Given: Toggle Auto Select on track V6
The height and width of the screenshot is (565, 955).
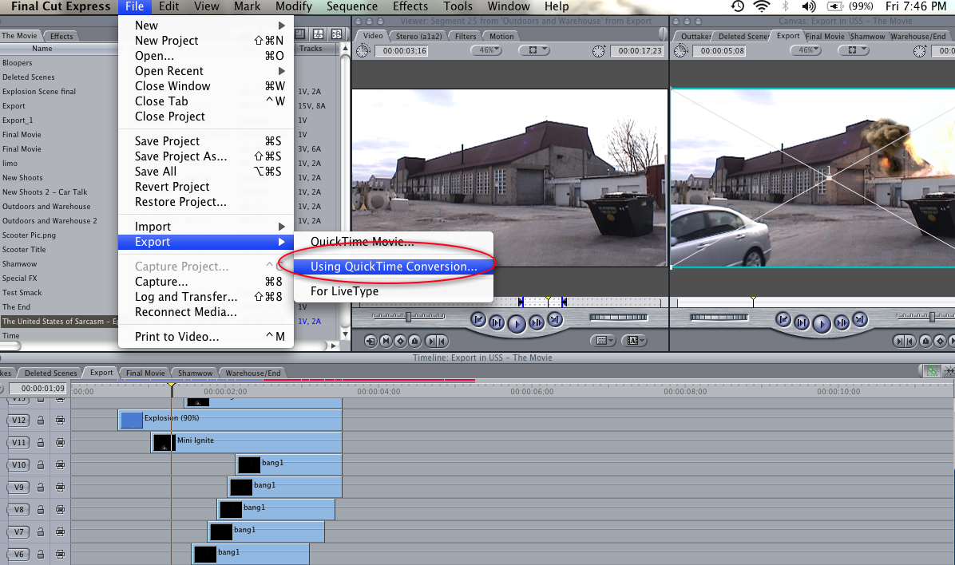Looking at the screenshot, I should click(61, 554).
